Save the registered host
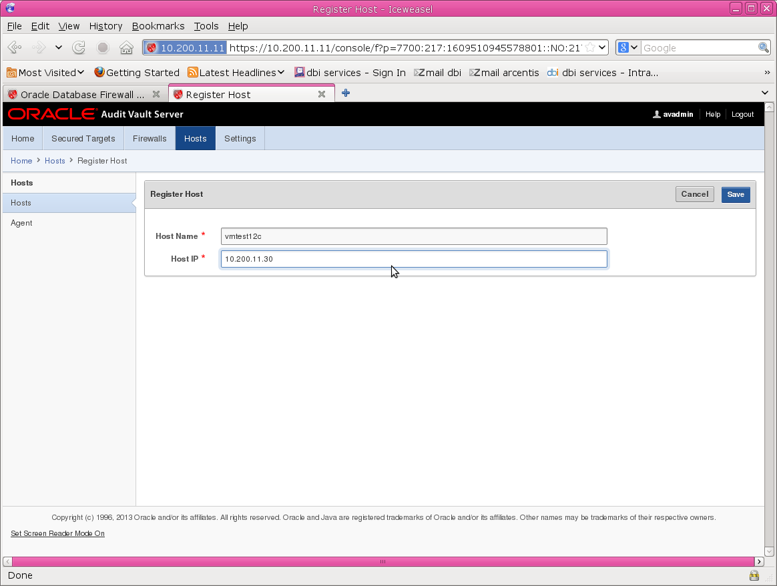 point(736,194)
